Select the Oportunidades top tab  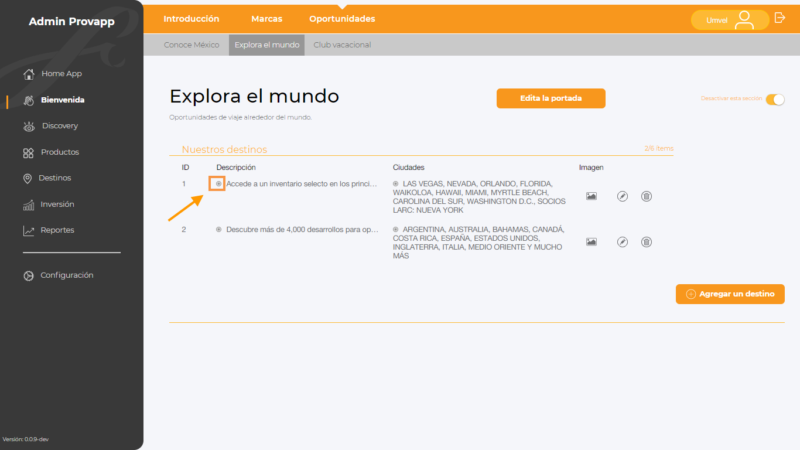pos(342,19)
